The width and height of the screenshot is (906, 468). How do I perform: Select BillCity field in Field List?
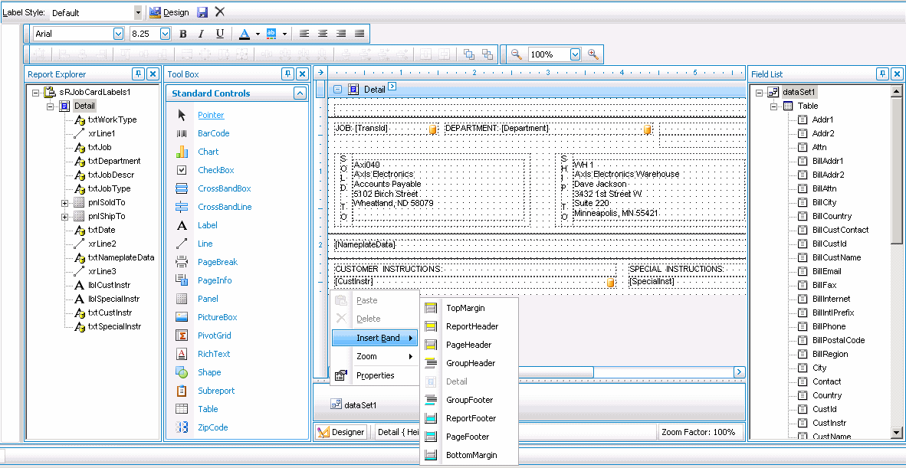824,202
